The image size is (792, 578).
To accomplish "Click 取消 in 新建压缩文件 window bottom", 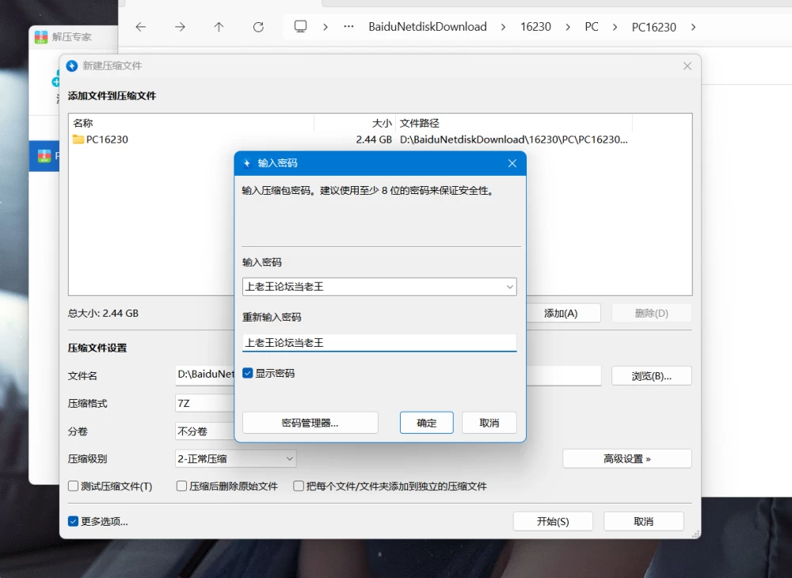I will pos(643,522).
